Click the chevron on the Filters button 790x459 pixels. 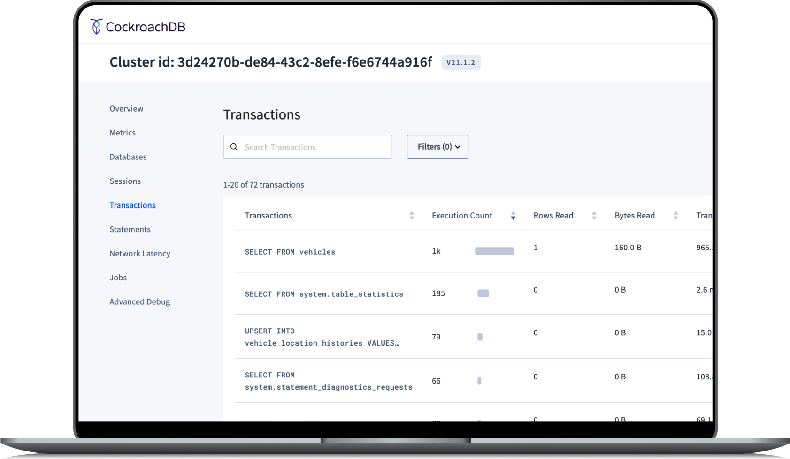457,147
